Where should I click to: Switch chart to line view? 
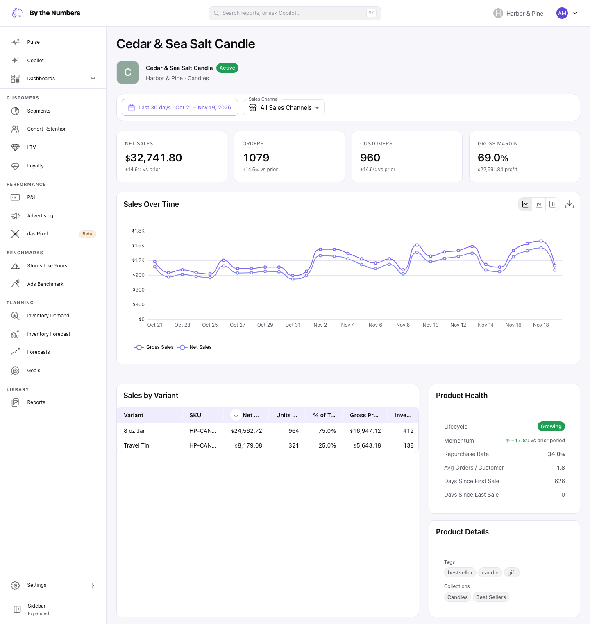coord(525,204)
